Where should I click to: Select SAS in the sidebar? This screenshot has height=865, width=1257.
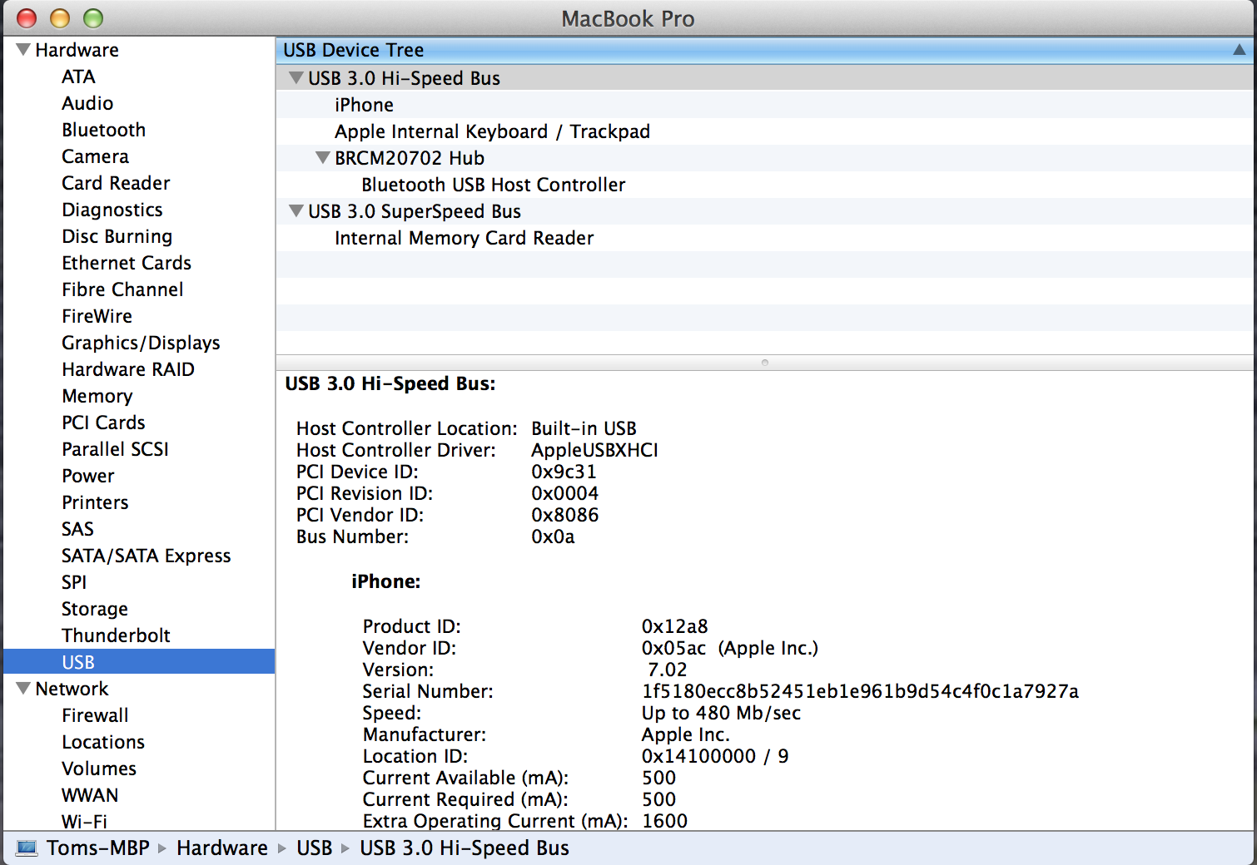tap(78, 529)
